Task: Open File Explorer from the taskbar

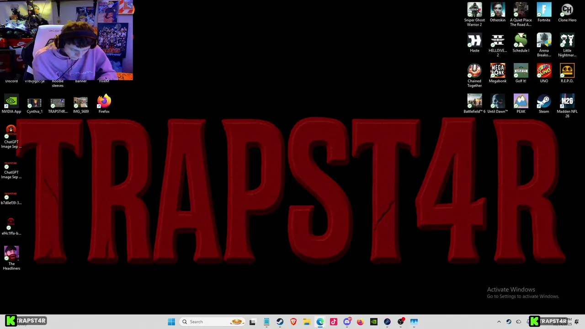Action: pyautogui.click(x=307, y=322)
